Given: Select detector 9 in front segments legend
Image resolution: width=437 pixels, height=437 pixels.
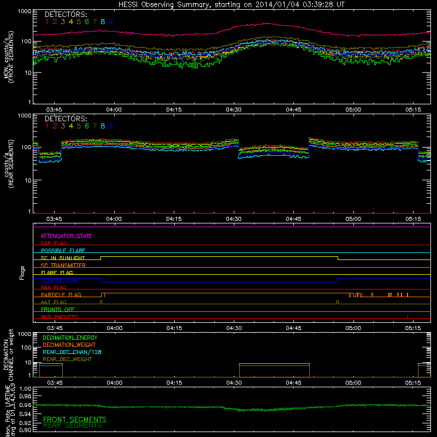Looking at the screenshot, I should (x=111, y=22).
